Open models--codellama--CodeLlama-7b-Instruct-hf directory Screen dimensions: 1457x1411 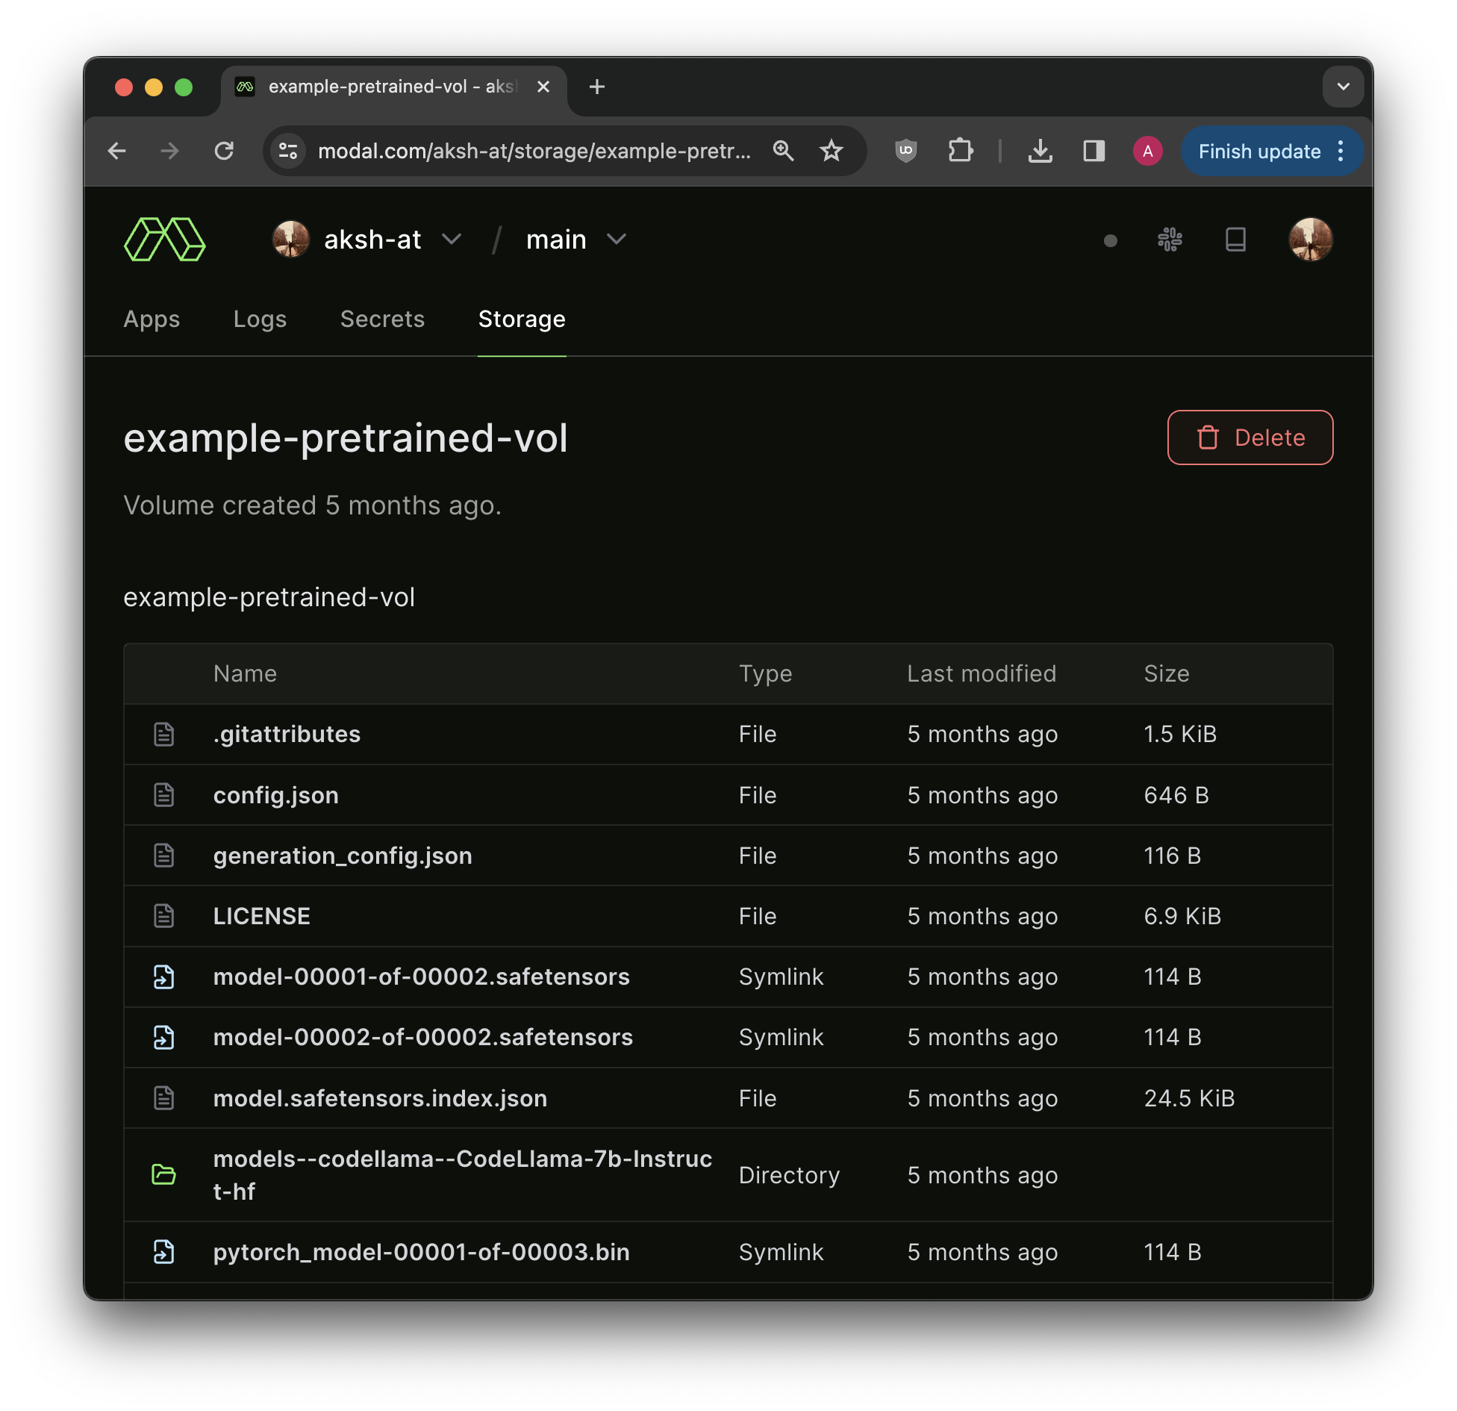click(463, 1173)
